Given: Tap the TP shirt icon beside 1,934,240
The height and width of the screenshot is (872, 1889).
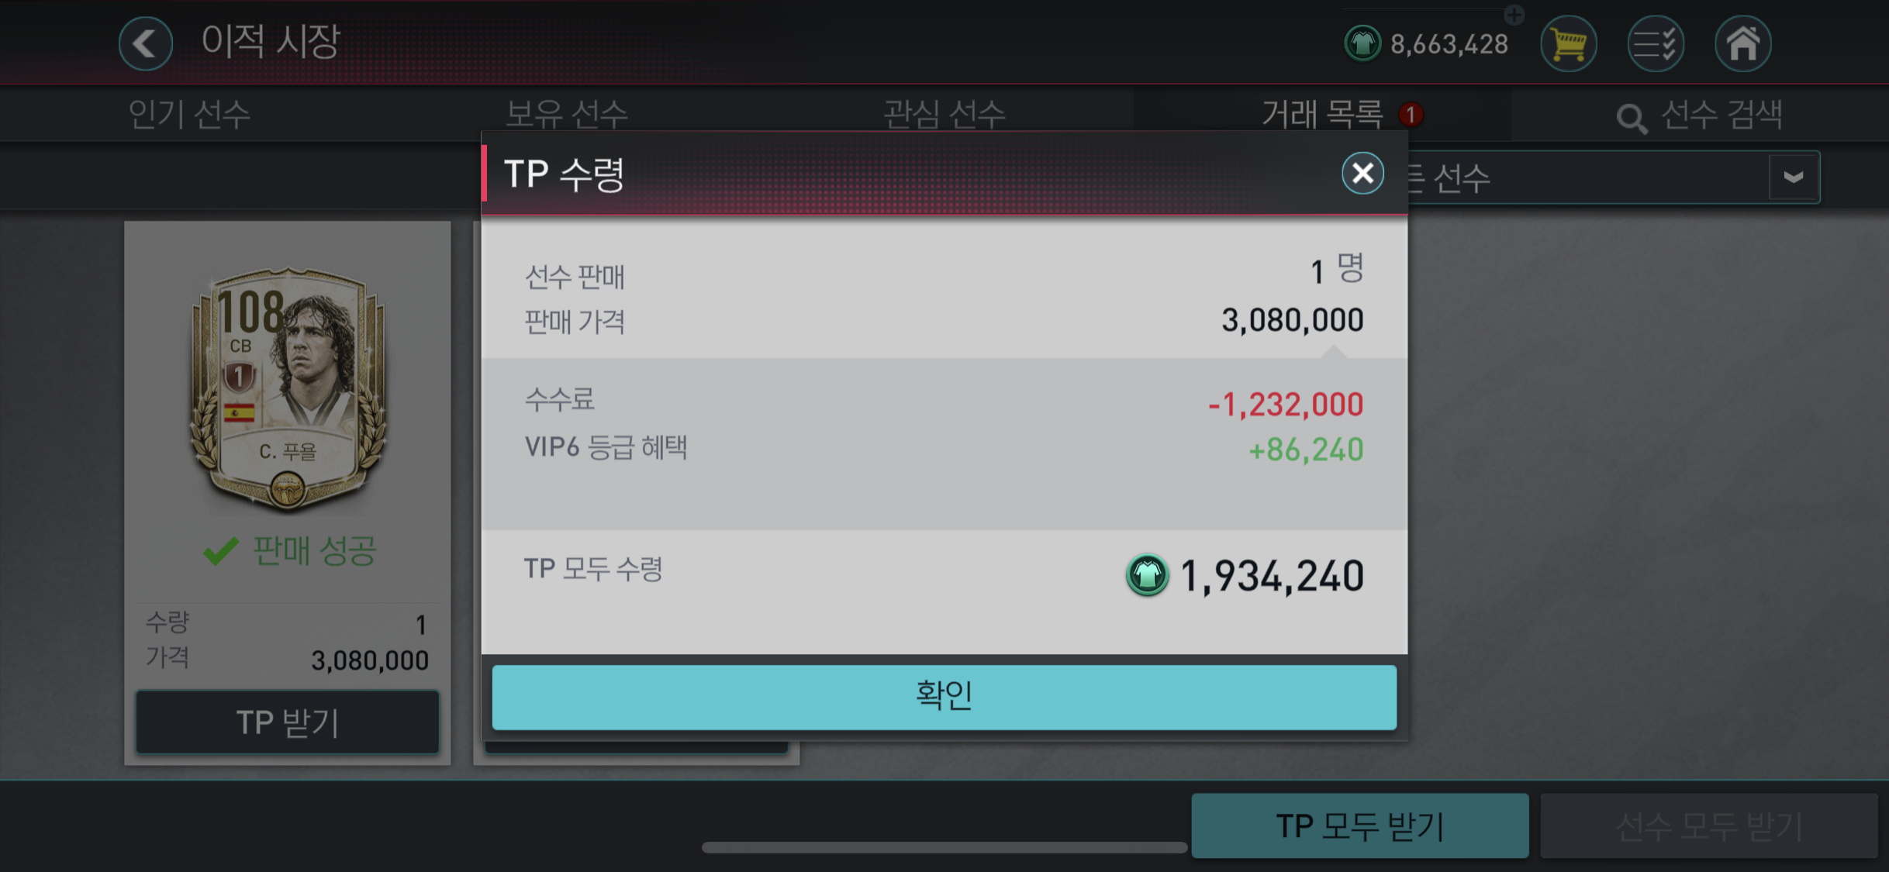Looking at the screenshot, I should pyautogui.click(x=1147, y=575).
